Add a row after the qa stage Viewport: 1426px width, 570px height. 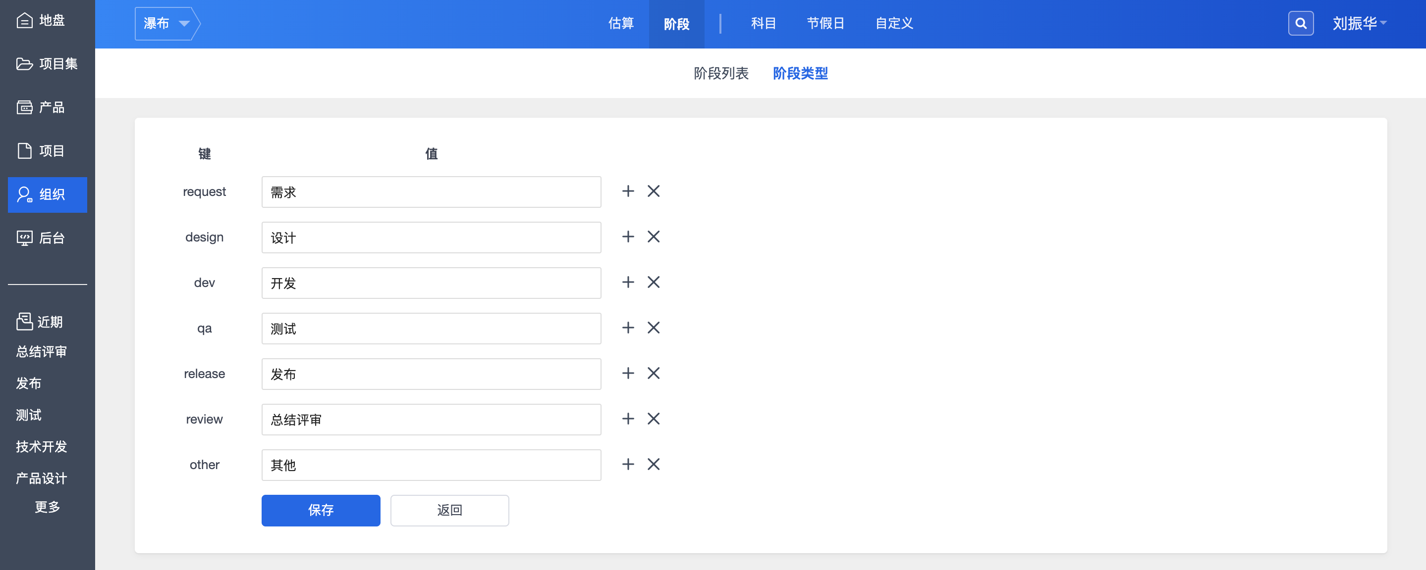pyautogui.click(x=628, y=328)
